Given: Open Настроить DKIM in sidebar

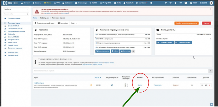Looking at the screenshot, I should 13,40.
